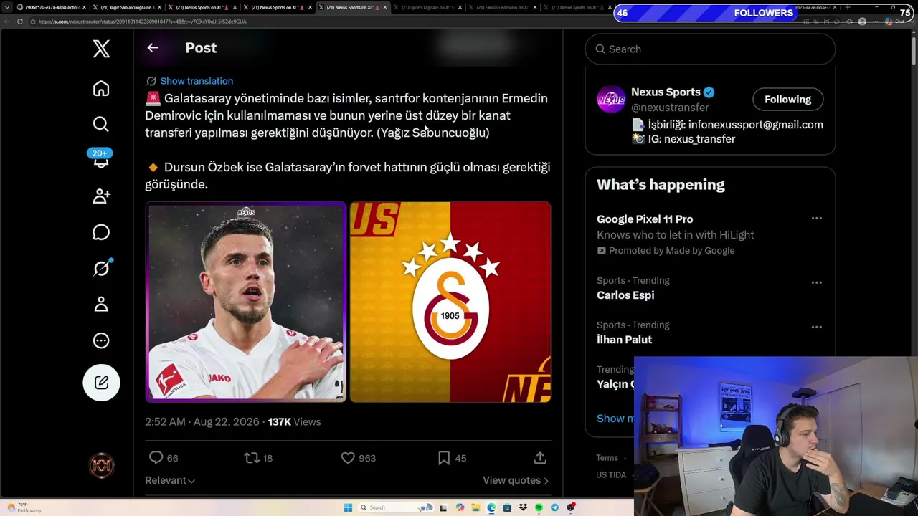This screenshot has width=918, height=516.
Task: Open View quotes for the post
Action: pyautogui.click(x=516, y=480)
